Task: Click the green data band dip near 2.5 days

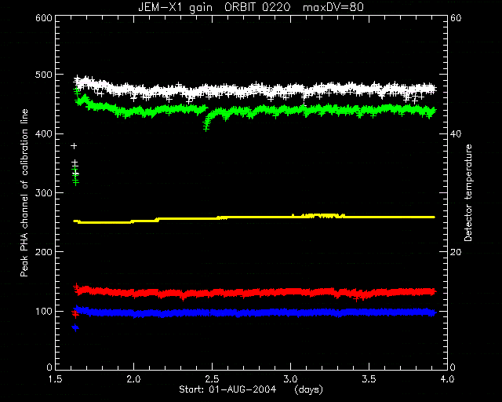Action: [207, 122]
